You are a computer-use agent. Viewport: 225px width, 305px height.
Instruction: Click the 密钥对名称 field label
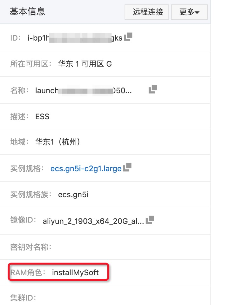(31, 247)
